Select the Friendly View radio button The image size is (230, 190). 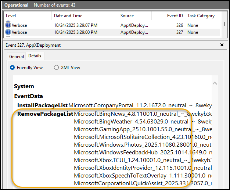(x=12, y=68)
